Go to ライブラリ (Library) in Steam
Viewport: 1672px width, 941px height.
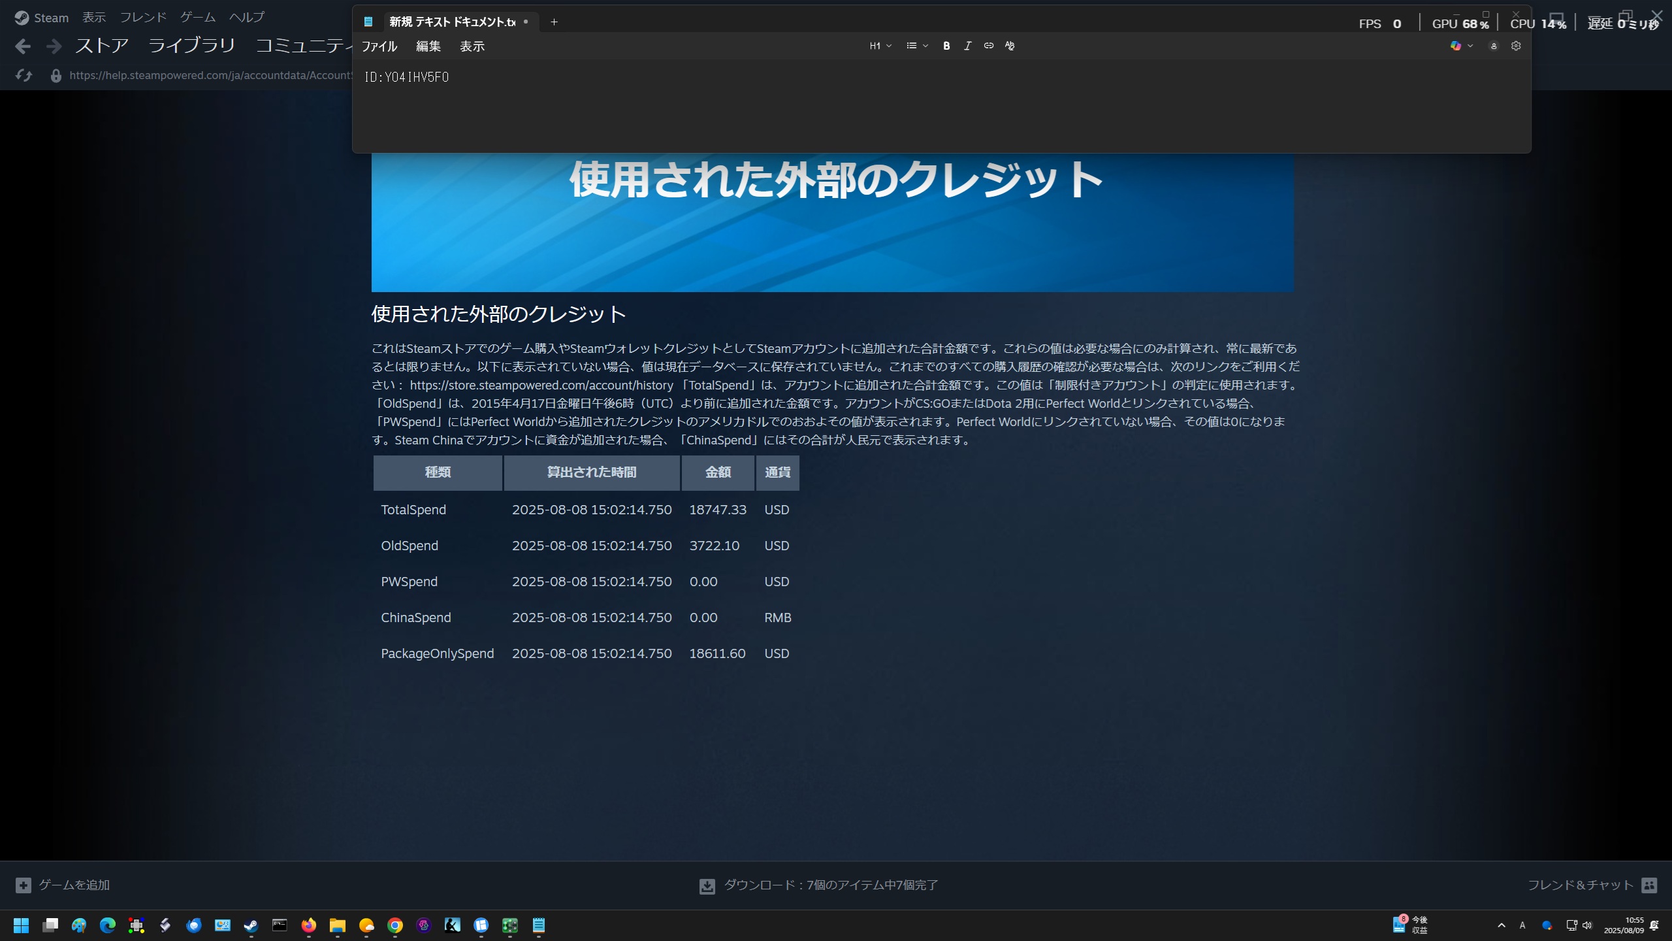(x=191, y=46)
